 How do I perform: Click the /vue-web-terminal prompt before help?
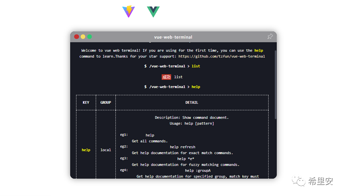click(167, 87)
